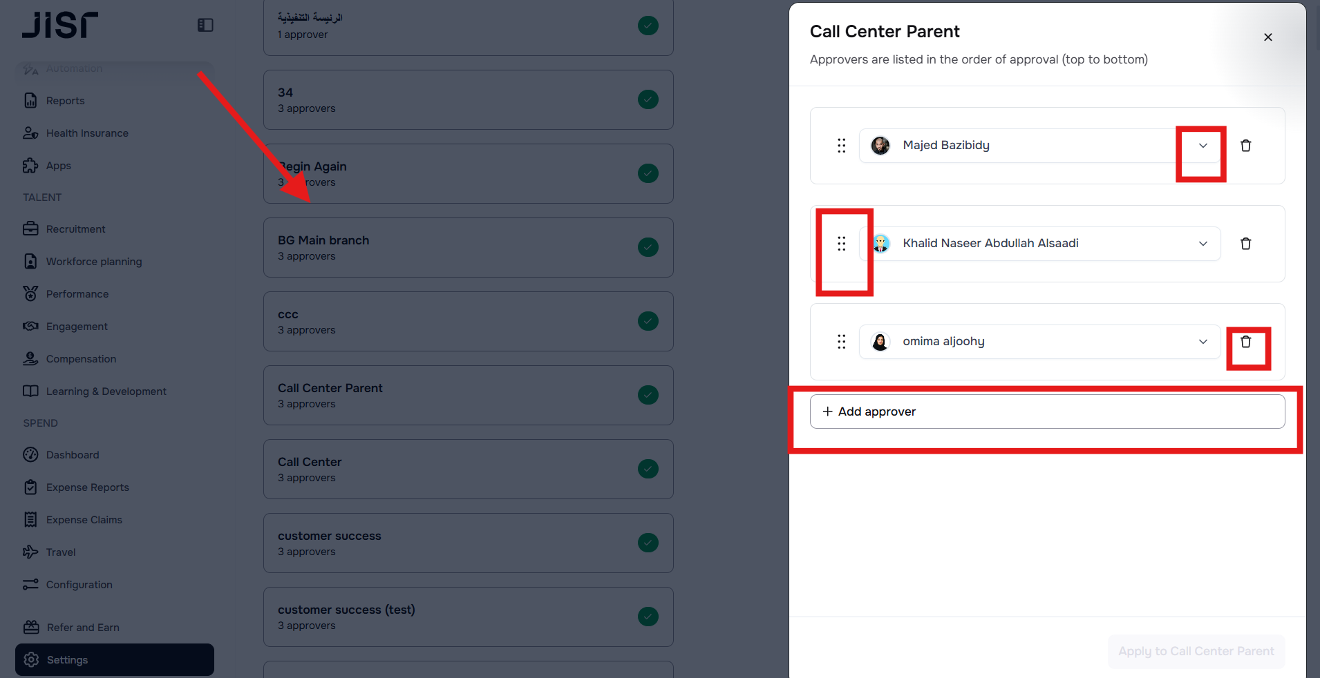
Task: Toggle the checkmark for Call Center card
Action: pyautogui.click(x=648, y=469)
